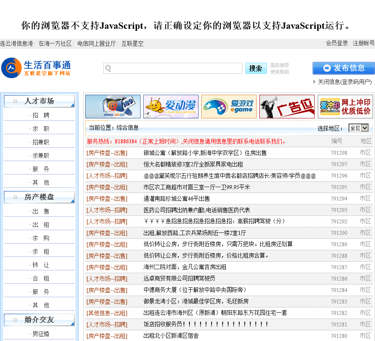Open 会员登录 member login link
This screenshot has width=375, height=341.
click(x=337, y=43)
